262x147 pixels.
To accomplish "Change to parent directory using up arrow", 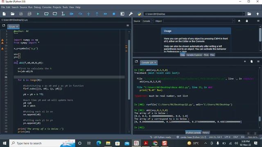I will [257, 14].
